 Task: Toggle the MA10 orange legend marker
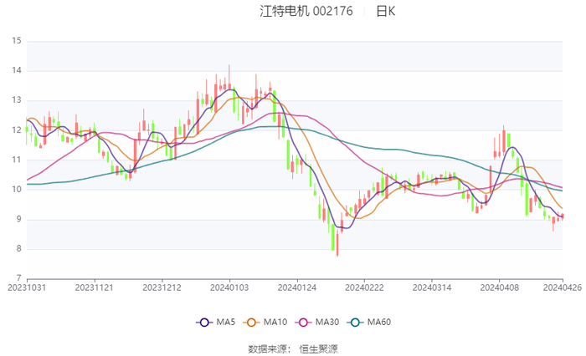click(x=250, y=323)
